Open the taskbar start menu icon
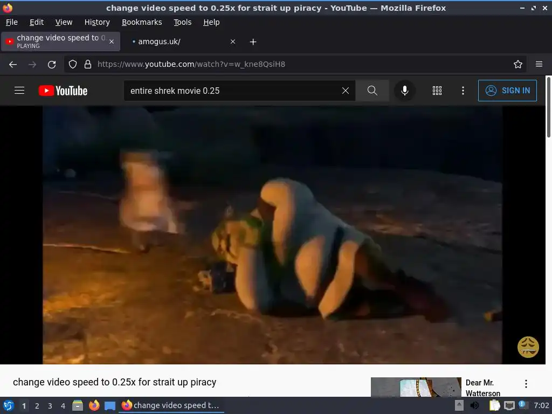This screenshot has width=552, height=414. tap(9, 405)
